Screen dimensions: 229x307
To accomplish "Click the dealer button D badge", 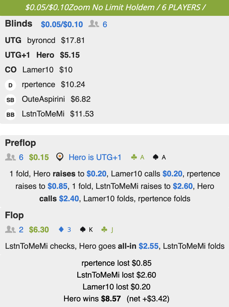I will (x=11, y=85).
